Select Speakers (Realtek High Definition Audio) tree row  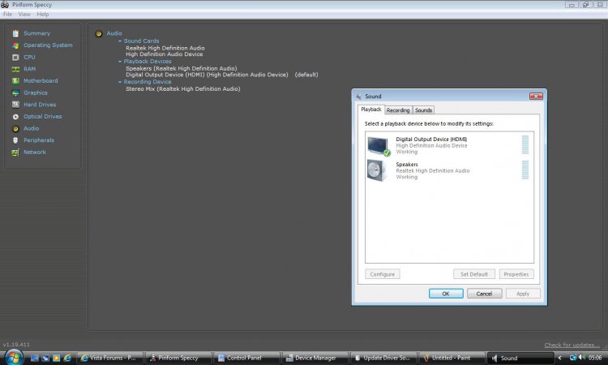tap(181, 68)
